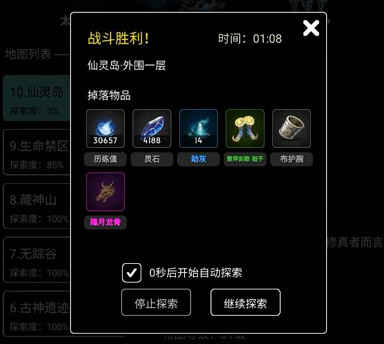384x344 pixels.
Task: Click the 继续探索 button
Action: tap(245, 303)
